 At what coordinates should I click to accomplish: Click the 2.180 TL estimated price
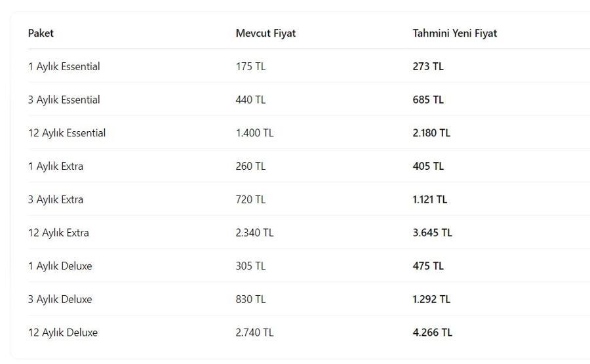coord(431,133)
